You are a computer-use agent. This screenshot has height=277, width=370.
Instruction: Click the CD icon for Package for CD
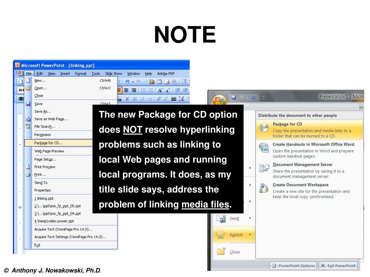264,127
